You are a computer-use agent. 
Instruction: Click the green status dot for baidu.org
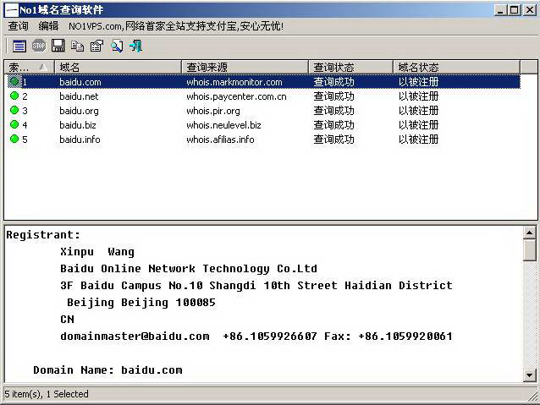14,111
